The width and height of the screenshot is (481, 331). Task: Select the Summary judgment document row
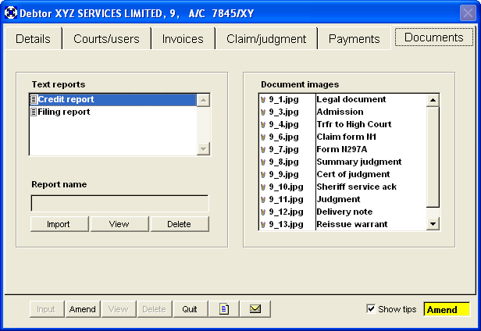point(358,162)
